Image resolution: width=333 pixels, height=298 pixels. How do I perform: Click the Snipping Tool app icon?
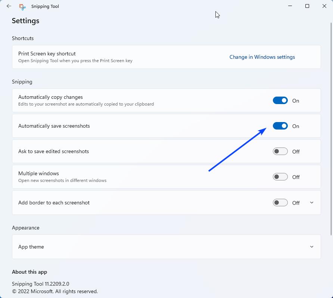click(22, 7)
